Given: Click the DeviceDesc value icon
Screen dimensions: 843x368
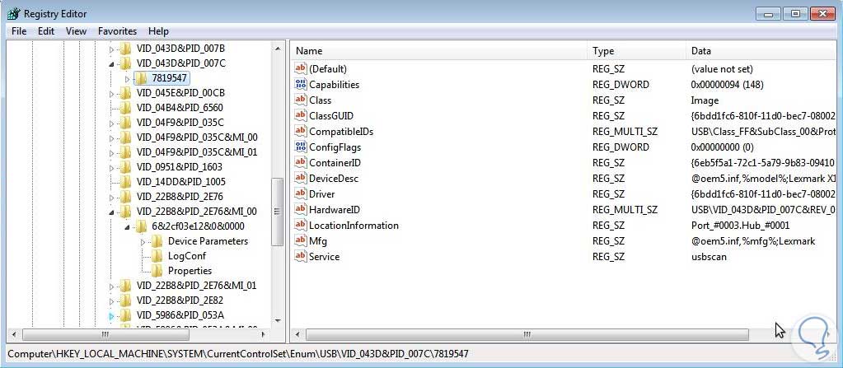Looking at the screenshot, I should [301, 179].
